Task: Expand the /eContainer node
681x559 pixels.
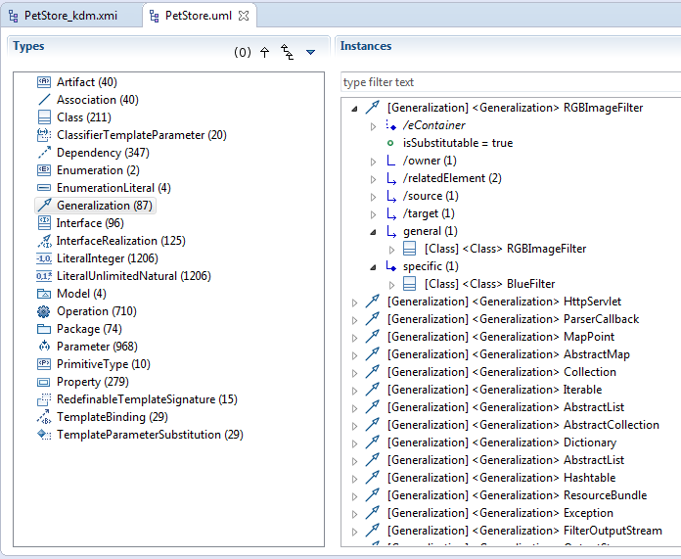Action: (373, 126)
